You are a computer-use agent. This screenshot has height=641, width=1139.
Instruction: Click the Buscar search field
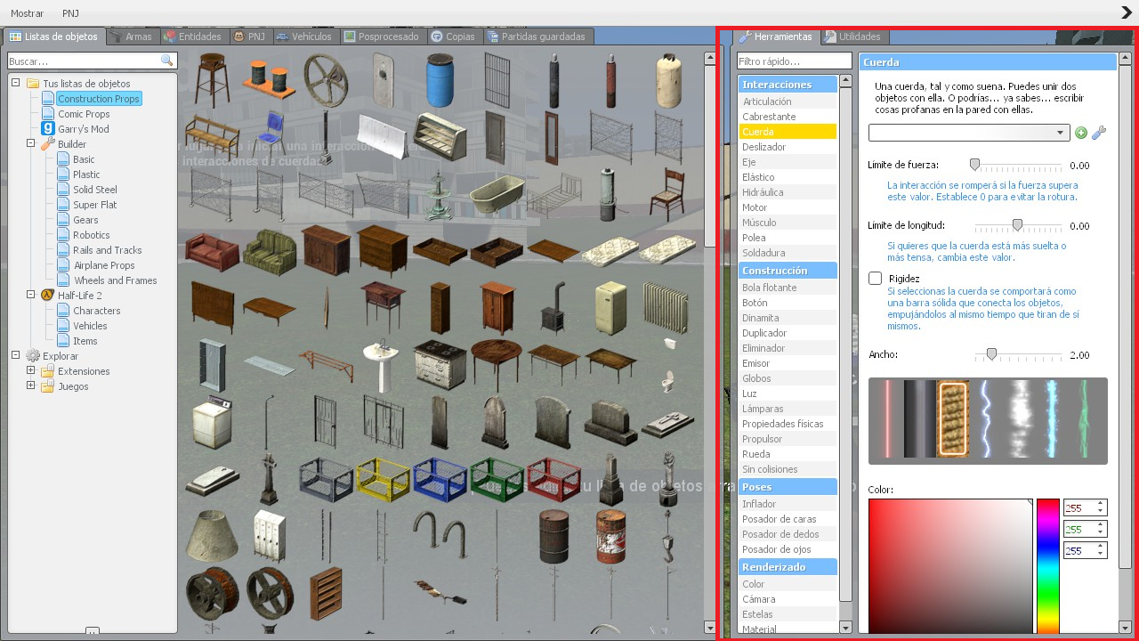click(92, 61)
